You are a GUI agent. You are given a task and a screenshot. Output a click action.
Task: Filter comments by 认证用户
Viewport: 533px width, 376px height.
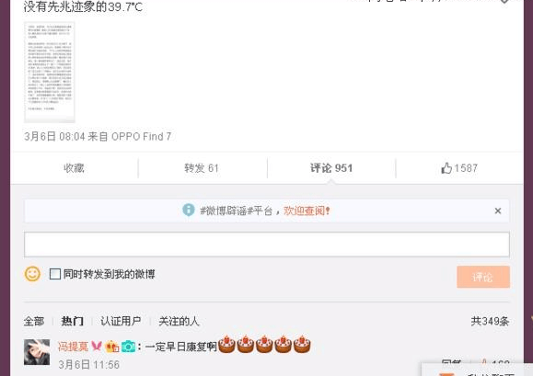(121, 321)
